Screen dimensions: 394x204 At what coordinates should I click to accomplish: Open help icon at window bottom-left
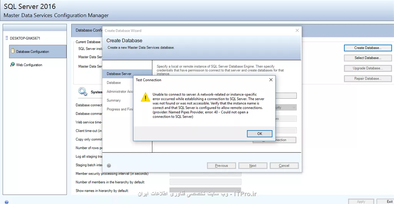click(7, 202)
